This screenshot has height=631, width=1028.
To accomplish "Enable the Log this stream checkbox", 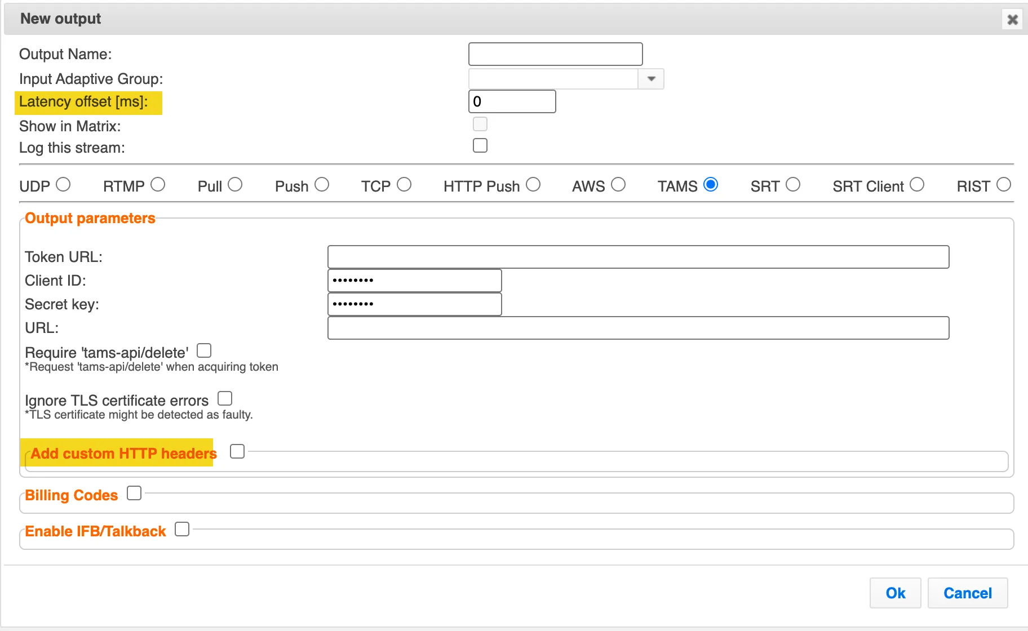I will (480, 145).
